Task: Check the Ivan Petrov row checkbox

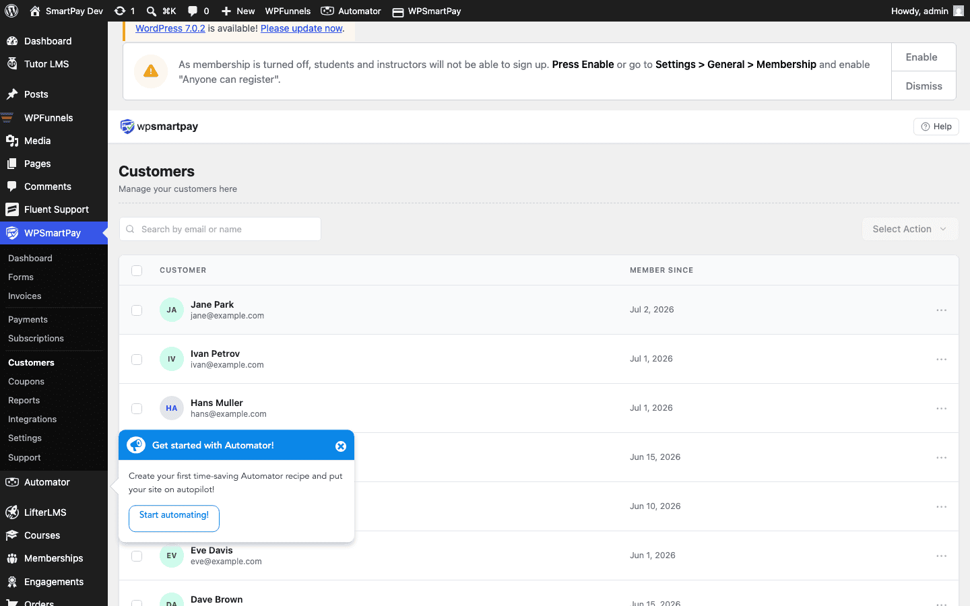Action: point(137,360)
